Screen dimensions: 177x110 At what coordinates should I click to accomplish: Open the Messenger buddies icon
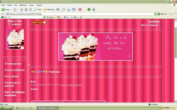93,10
